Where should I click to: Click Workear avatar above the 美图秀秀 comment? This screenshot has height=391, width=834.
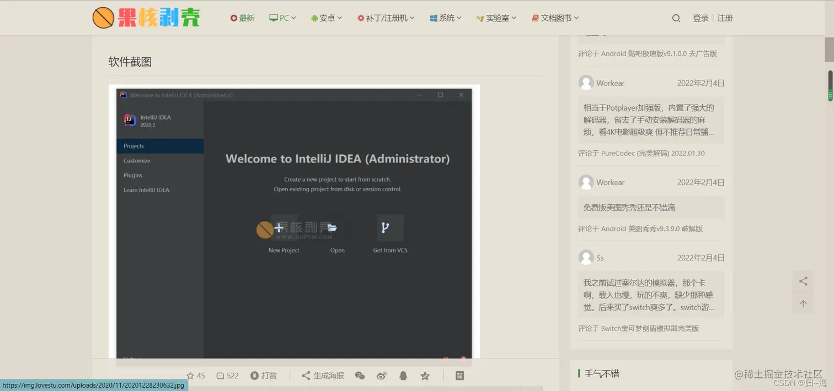point(586,182)
